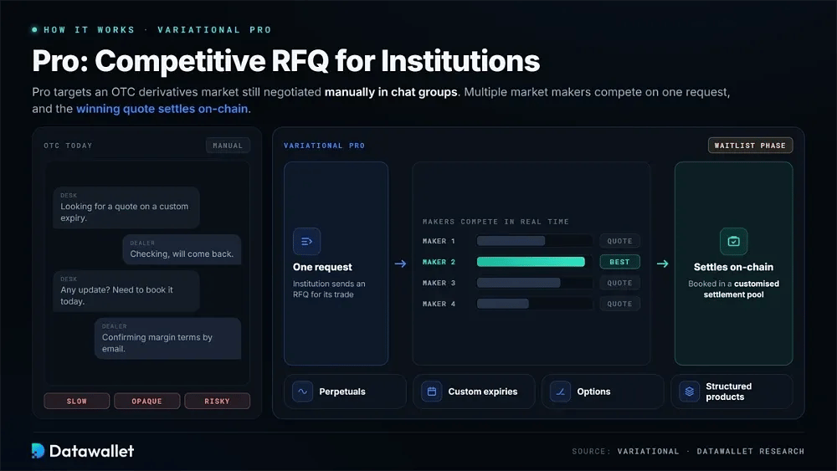Click the 'Any update? Need to book it' message

click(x=126, y=290)
